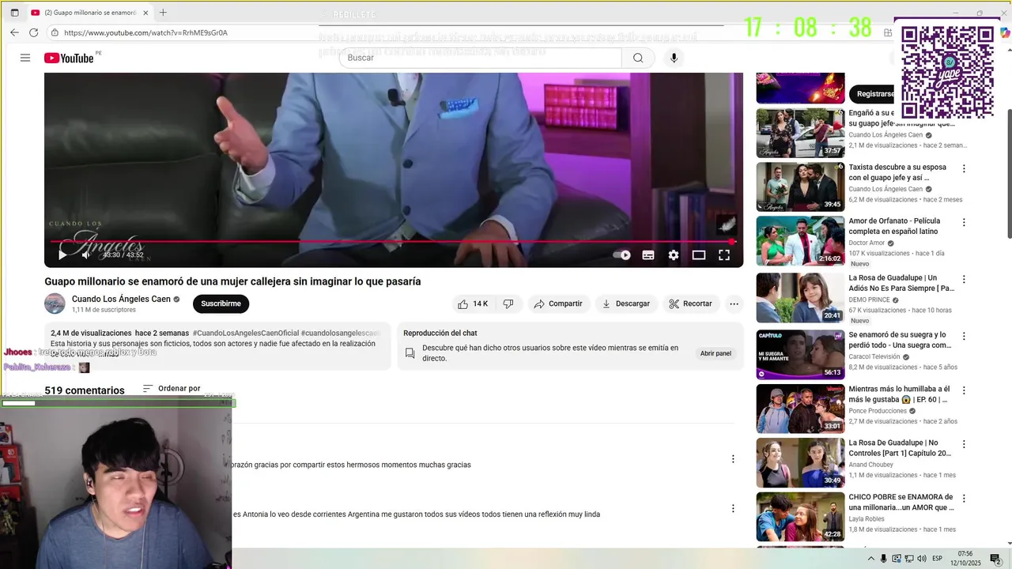Open Windows notification center icon
Viewport: 1012px width, 569px height.
click(x=995, y=559)
